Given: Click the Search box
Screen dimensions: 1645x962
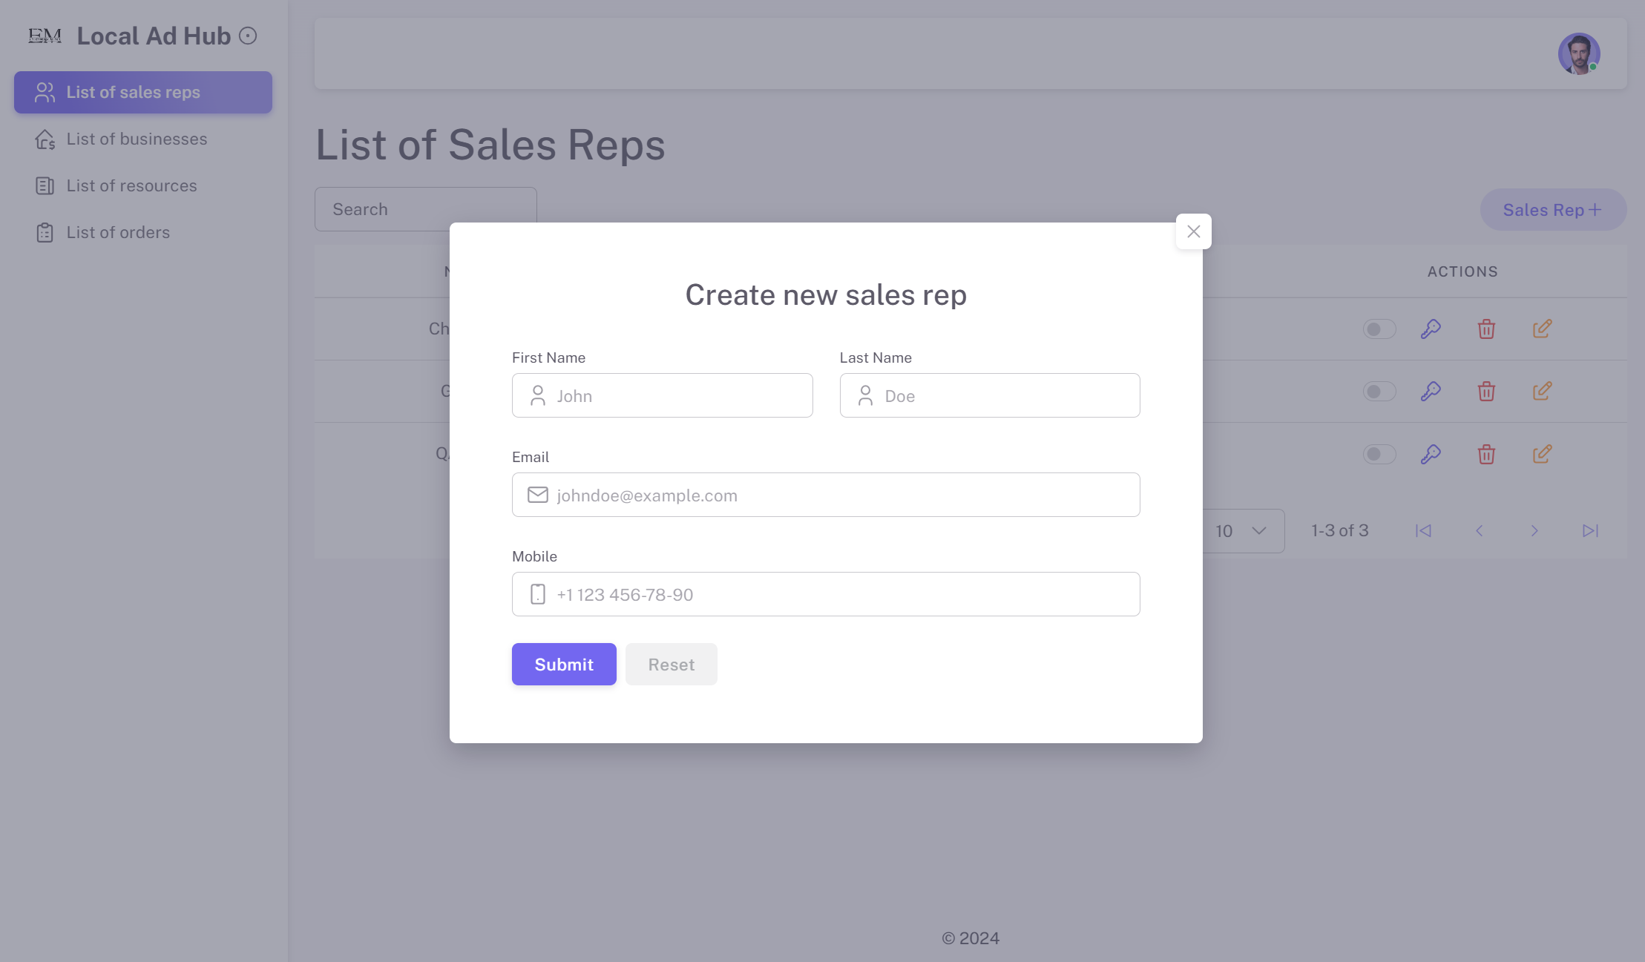Looking at the screenshot, I should [425, 209].
